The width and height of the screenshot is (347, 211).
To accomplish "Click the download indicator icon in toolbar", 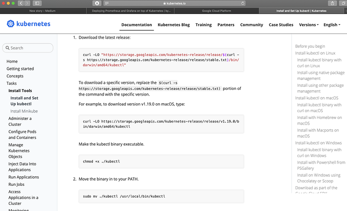I will (97, 3).
